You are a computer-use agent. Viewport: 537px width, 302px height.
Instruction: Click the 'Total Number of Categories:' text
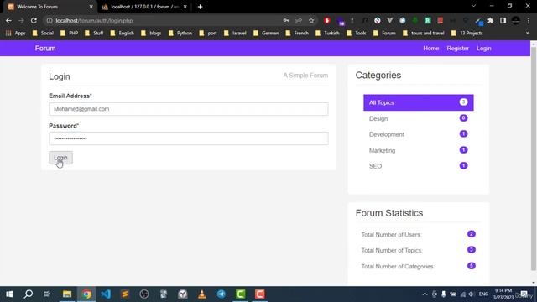(398, 267)
